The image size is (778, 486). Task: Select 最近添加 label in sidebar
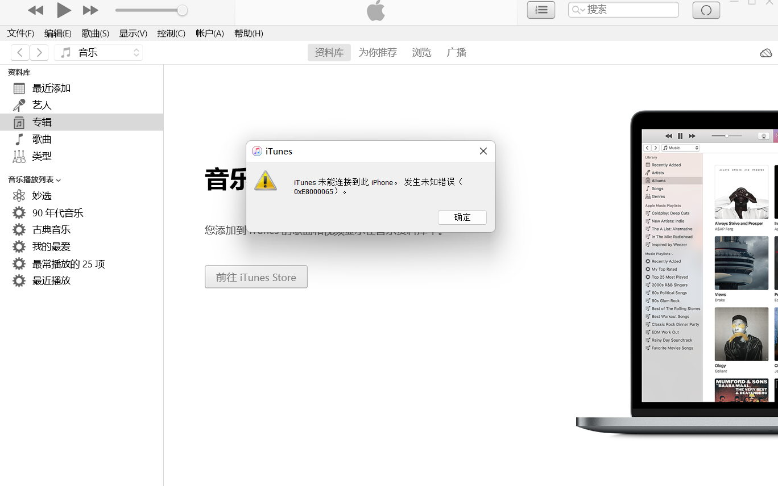pos(52,89)
